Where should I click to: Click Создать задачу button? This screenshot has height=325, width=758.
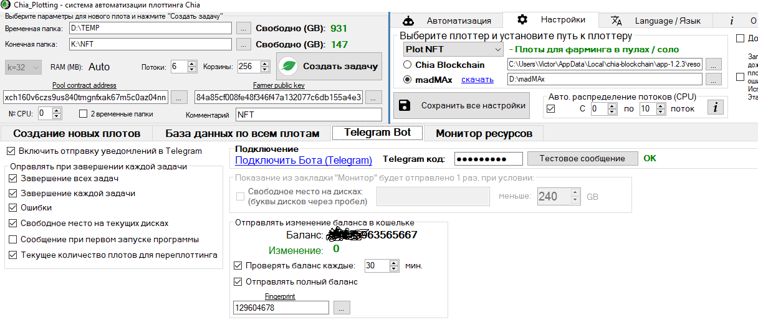coord(329,66)
